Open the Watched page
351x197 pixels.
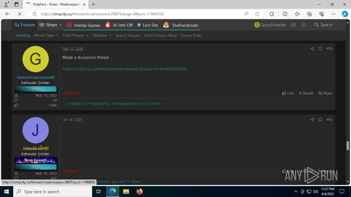(x=100, y=35)
